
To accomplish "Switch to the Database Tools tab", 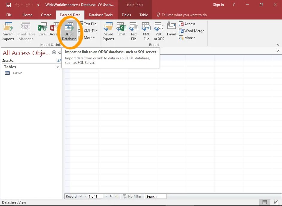I will [x=101, y=15].
